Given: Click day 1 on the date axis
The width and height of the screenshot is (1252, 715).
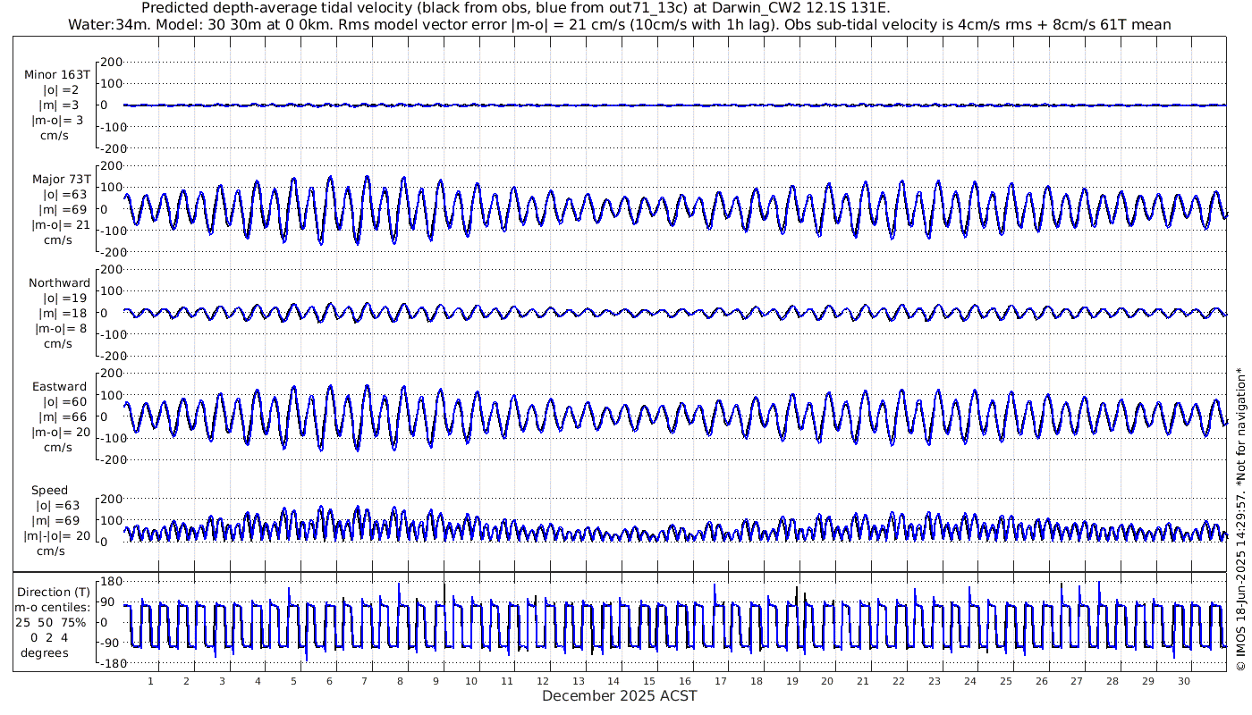Looking at the screenshot, I should (150, 681).
